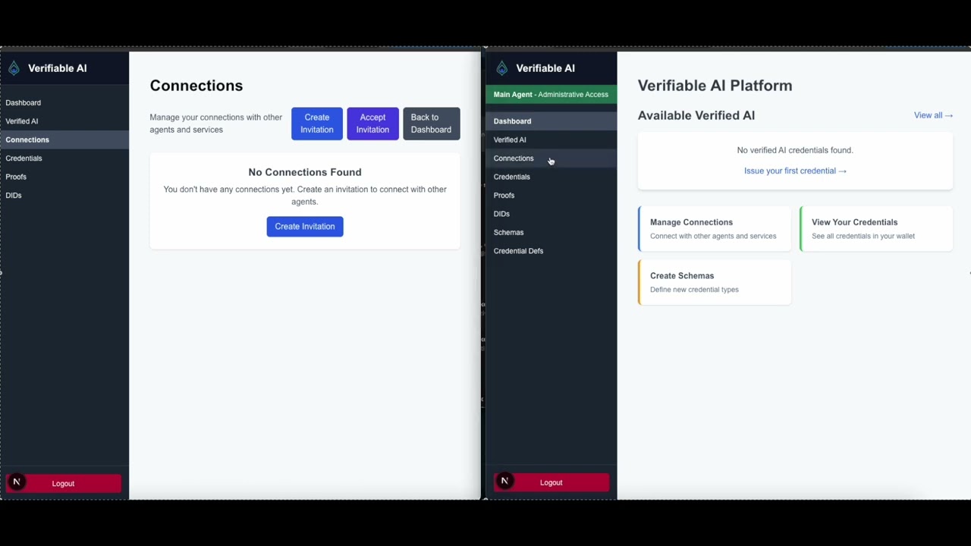Open the View Your Credentials card
Viewport: 971px width, 546px height.
[876, 228]
